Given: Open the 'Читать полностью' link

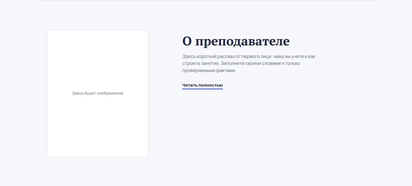Looking at the screenshot, I should 202,85.
